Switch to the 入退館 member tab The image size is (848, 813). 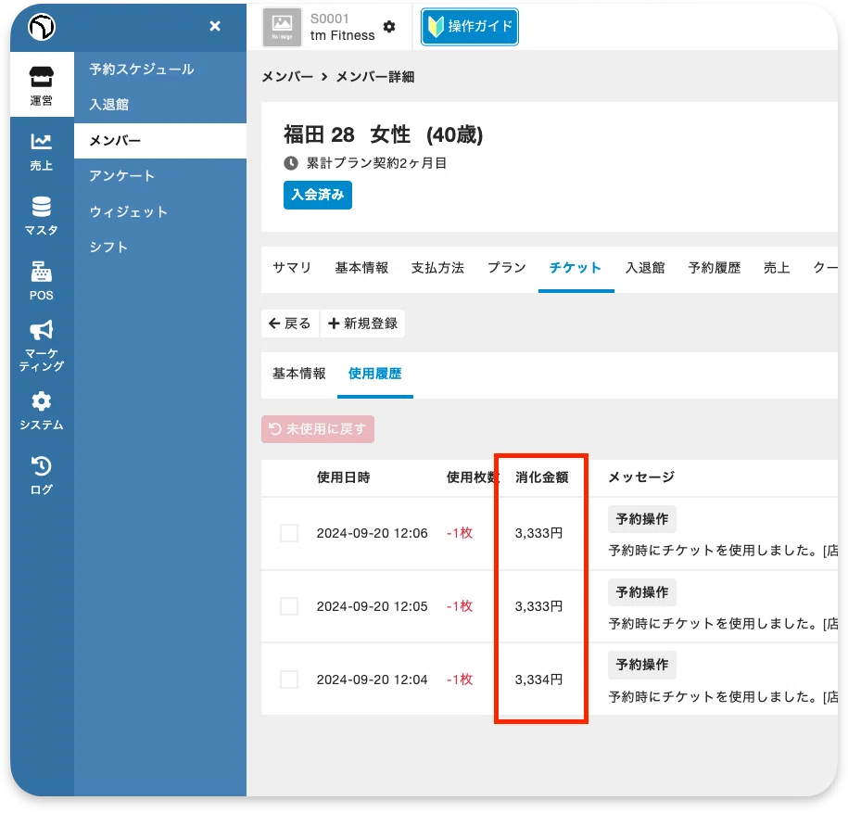[645, 268]
